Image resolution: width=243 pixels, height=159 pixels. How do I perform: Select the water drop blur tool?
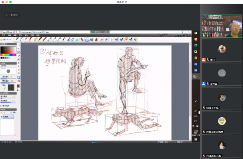111,39
